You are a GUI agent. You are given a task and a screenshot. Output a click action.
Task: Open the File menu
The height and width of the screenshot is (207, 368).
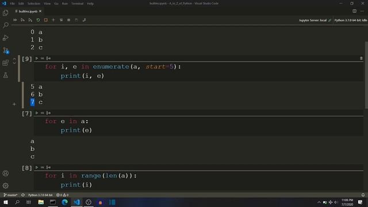12,3
